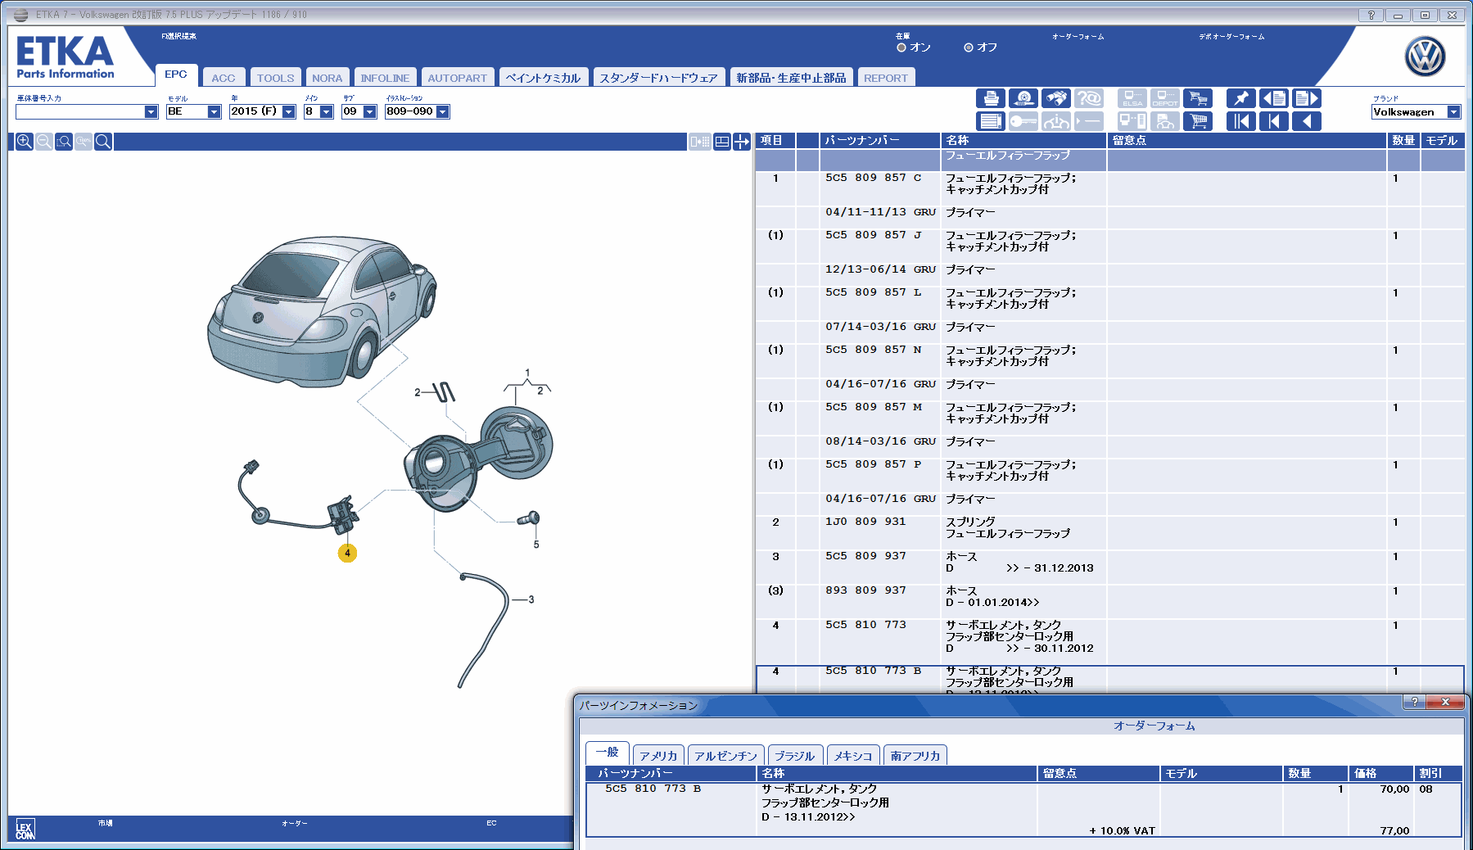
Task: Select the アルゼンチン tab in parts information
Action: [726, 755]
